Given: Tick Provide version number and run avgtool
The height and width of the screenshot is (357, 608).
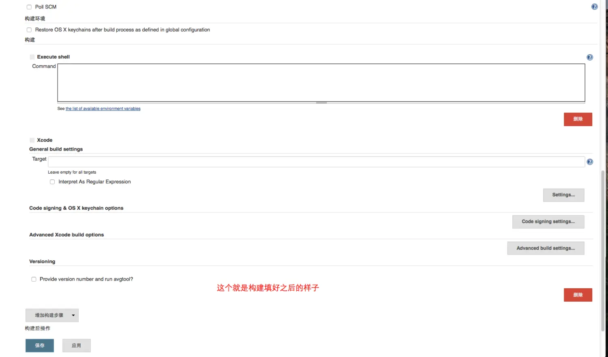Looking at the screenshot, I should click(x=34, y=279).
